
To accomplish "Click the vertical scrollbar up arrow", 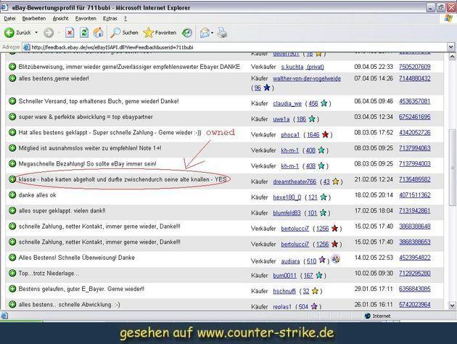I will pyautogui.click(x=452, y=57).
